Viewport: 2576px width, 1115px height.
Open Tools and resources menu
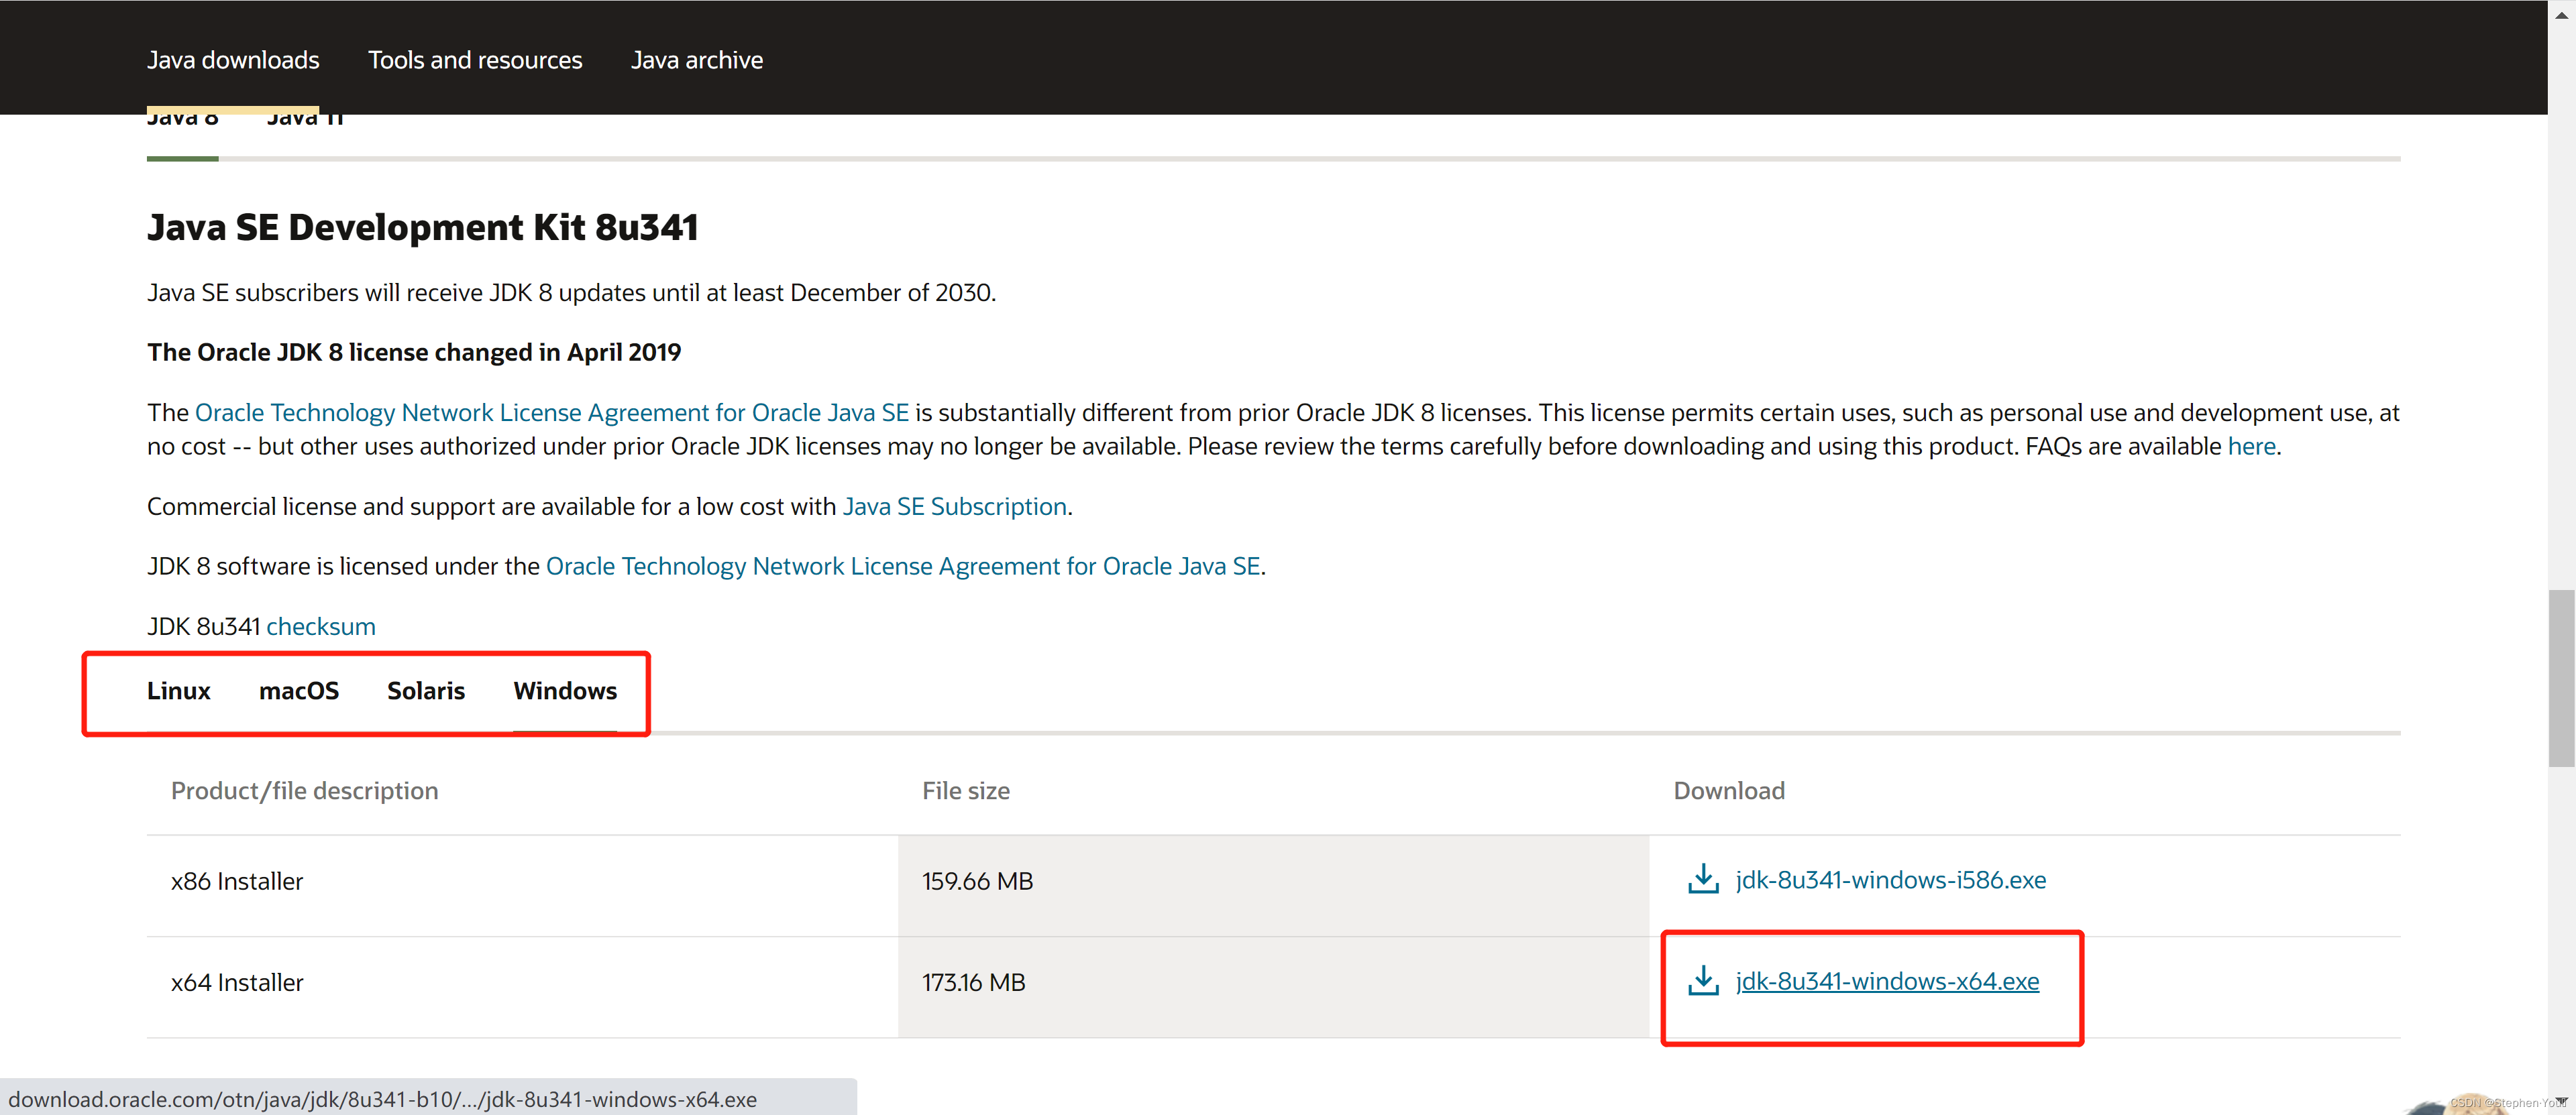pos(475,60)
